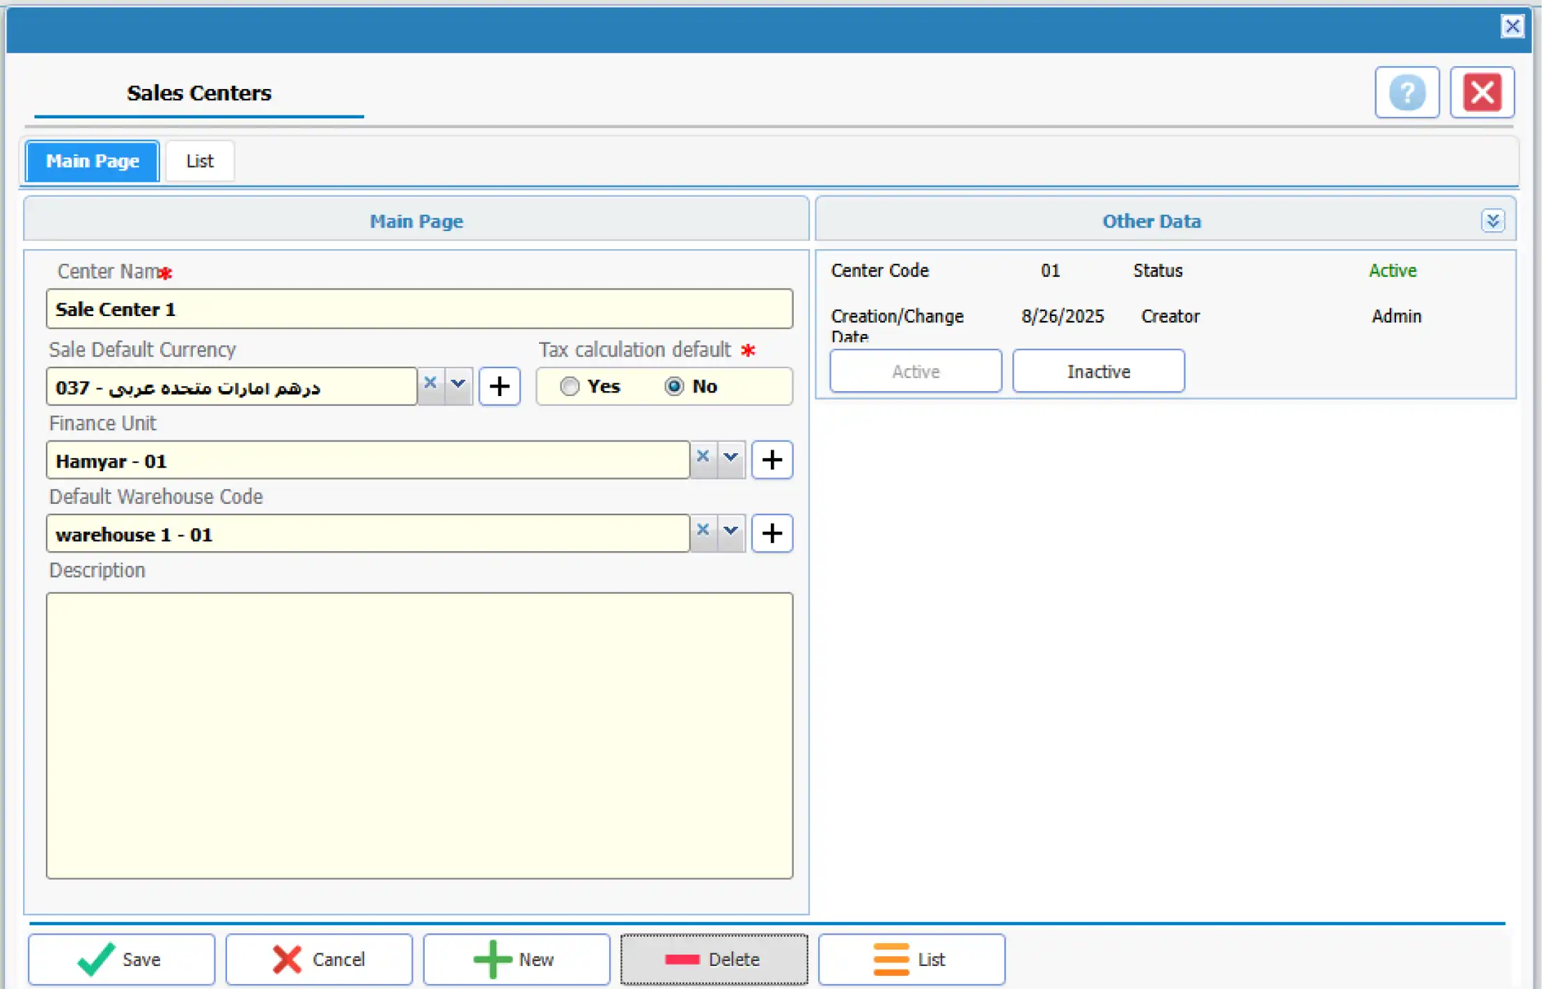Select Yes for tax calculation default
Image resolution: width=1543 pixels, height=989 pixels.
click(570, 386)
